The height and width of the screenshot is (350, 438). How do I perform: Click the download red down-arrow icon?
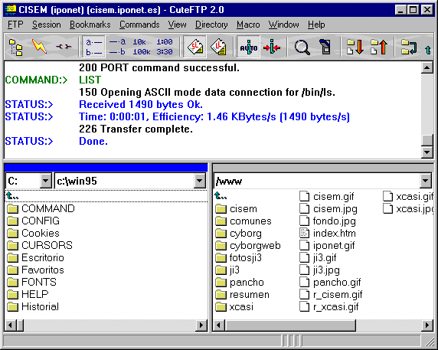355,47
